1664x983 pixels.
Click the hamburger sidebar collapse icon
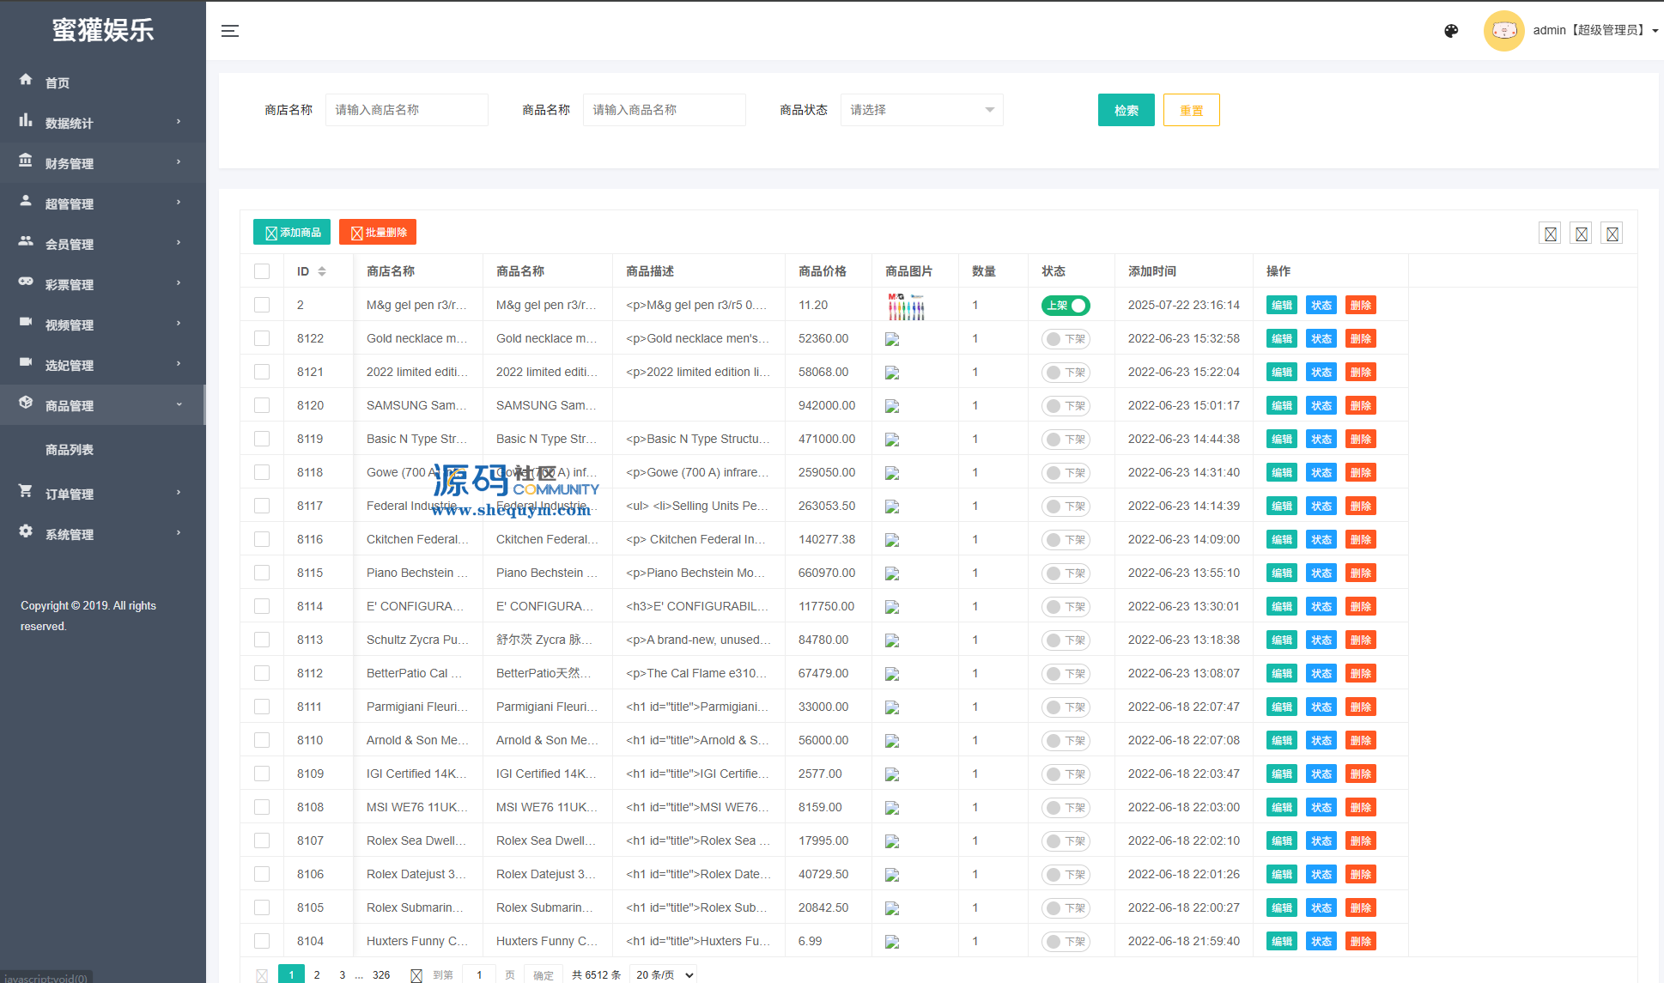pyautogui.click(x=229, y=31)
